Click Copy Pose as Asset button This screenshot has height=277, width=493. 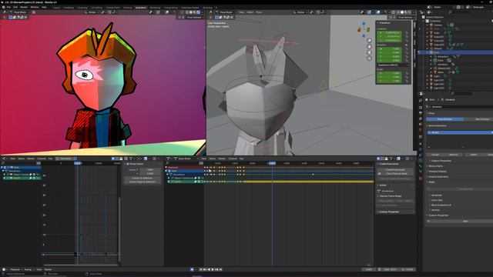pos(395,173)
